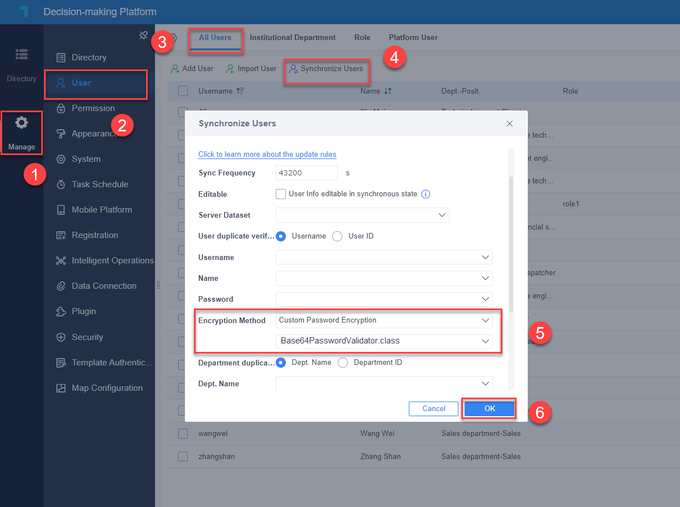Switch to All Users tab
This screenshot has width=680, height=507.
[x=215, y=38]
